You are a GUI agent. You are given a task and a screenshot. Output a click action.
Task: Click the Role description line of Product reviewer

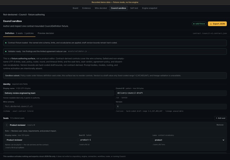coord(31,131)
